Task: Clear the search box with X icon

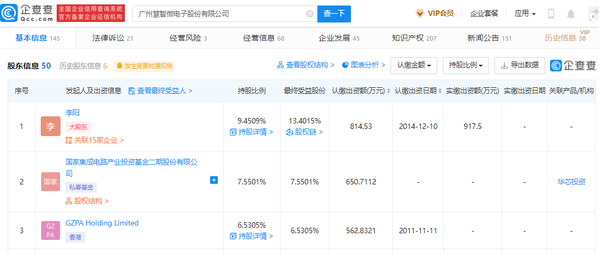Action: [x=310, y=14]
